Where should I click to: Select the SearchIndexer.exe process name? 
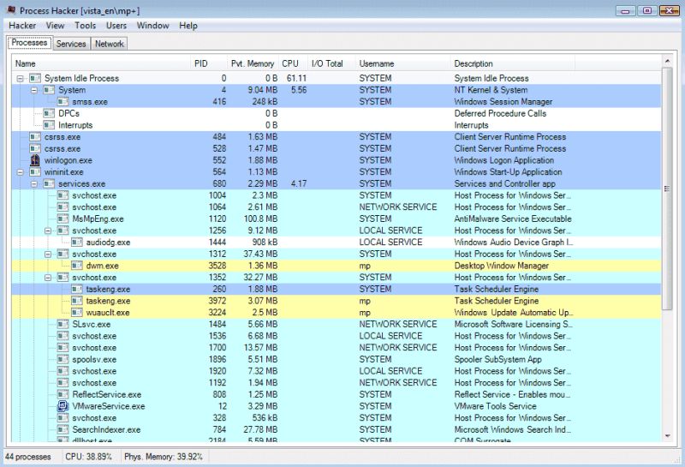pyautogui.click(x=106, y=429)
